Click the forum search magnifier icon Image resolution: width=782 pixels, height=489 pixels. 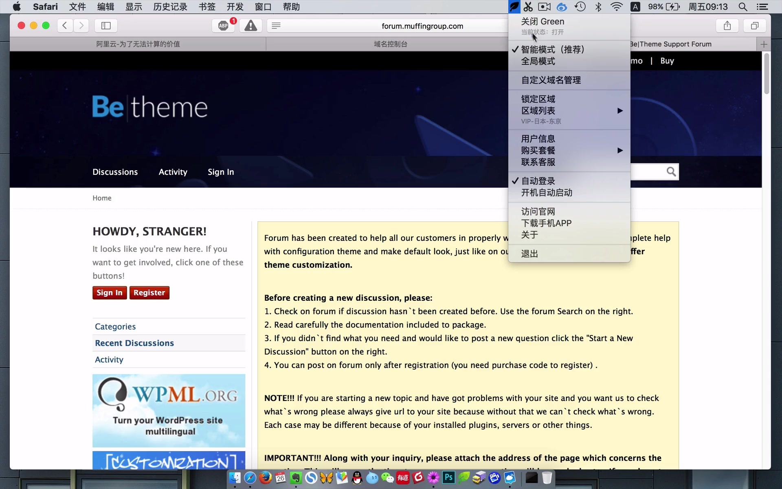(671, 172)
